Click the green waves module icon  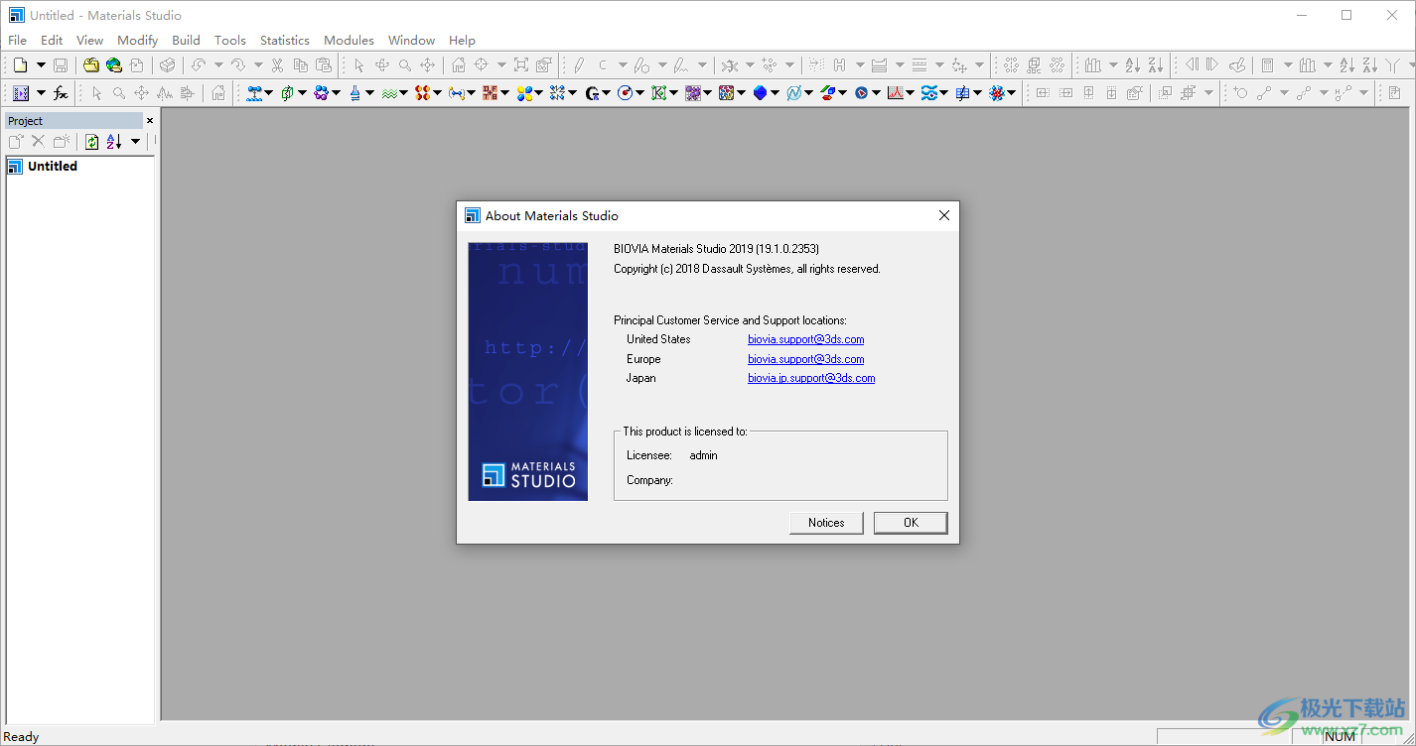click(389, 93)
